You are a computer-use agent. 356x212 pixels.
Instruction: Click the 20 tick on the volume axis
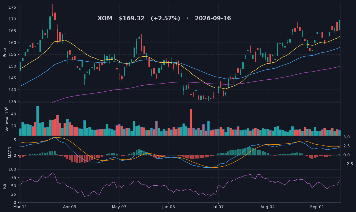(14, 126)
